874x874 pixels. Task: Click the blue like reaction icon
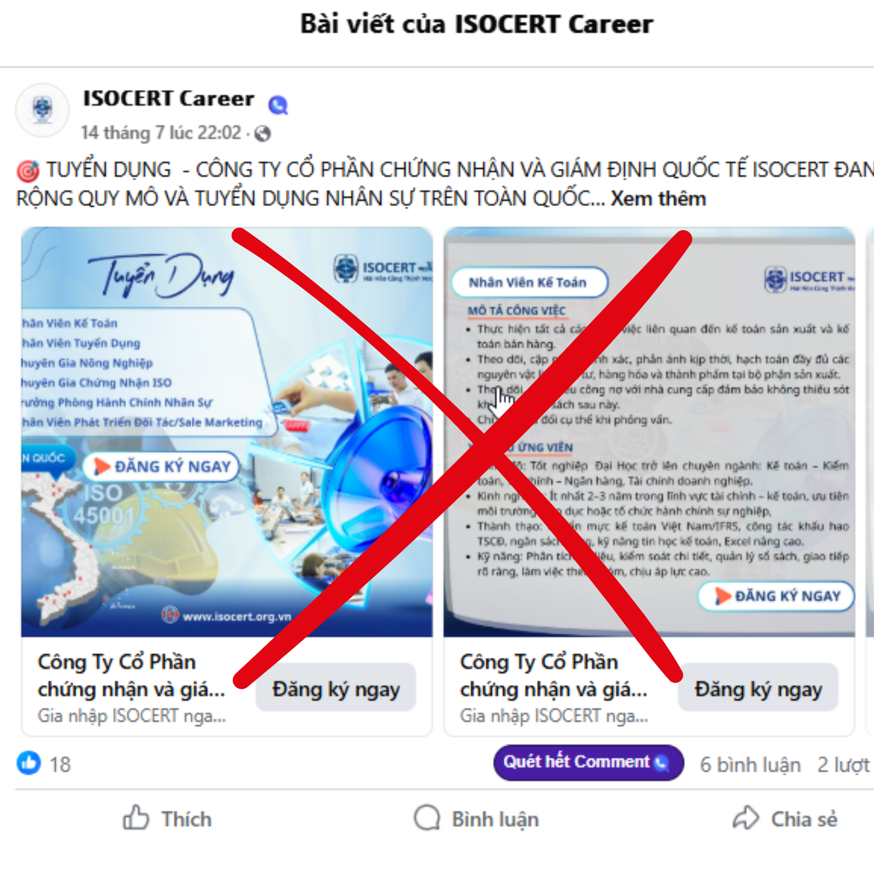[29, 763]
